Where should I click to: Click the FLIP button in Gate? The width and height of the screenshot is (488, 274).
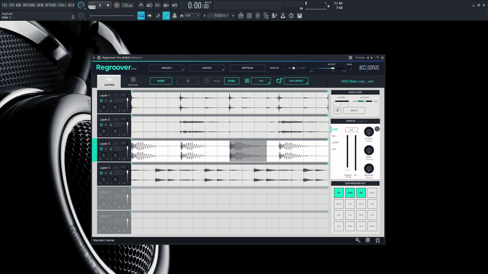(352, 130)
